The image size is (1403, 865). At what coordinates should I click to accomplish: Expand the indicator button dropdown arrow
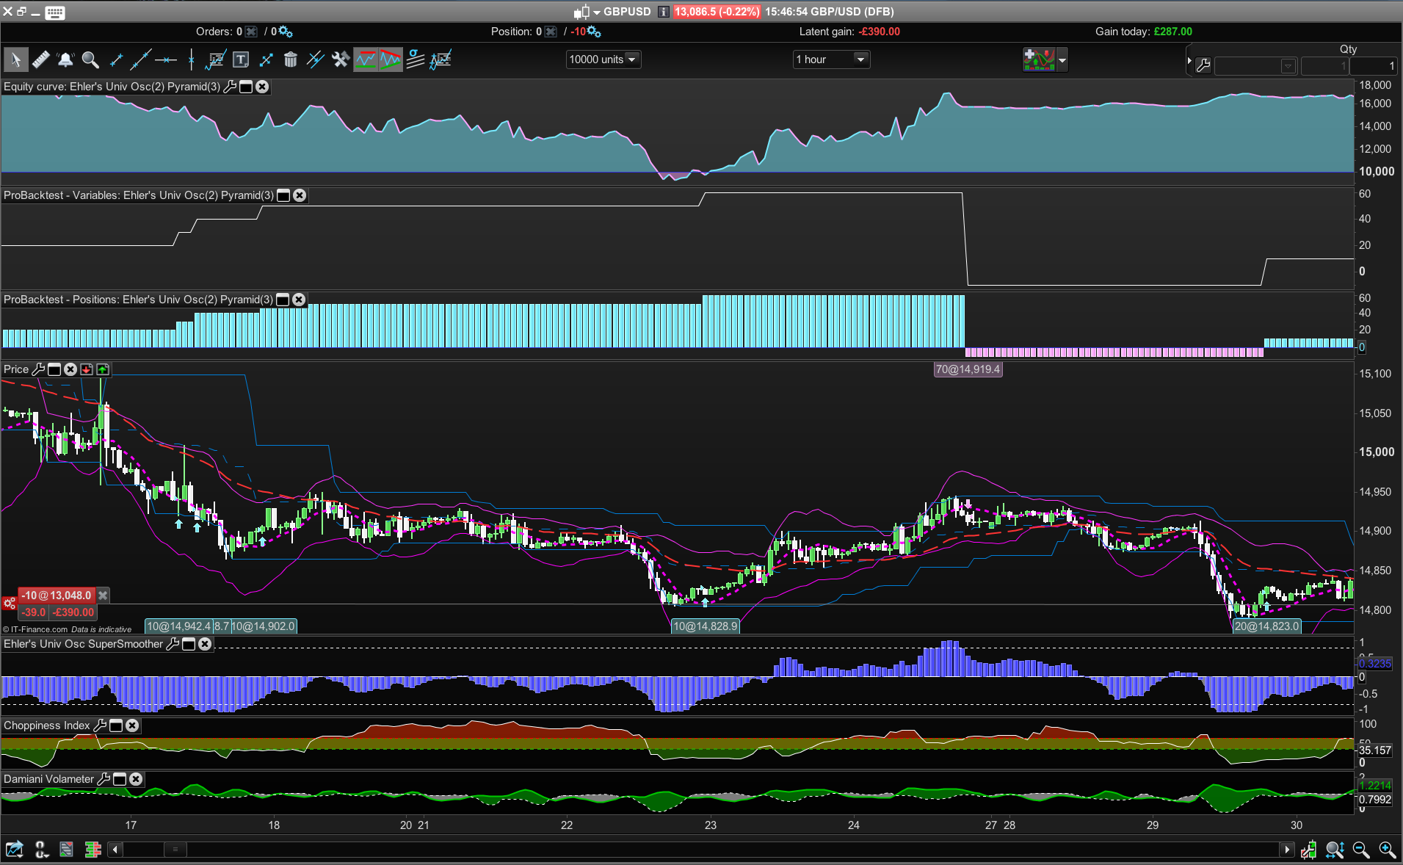coord(1062,59)
